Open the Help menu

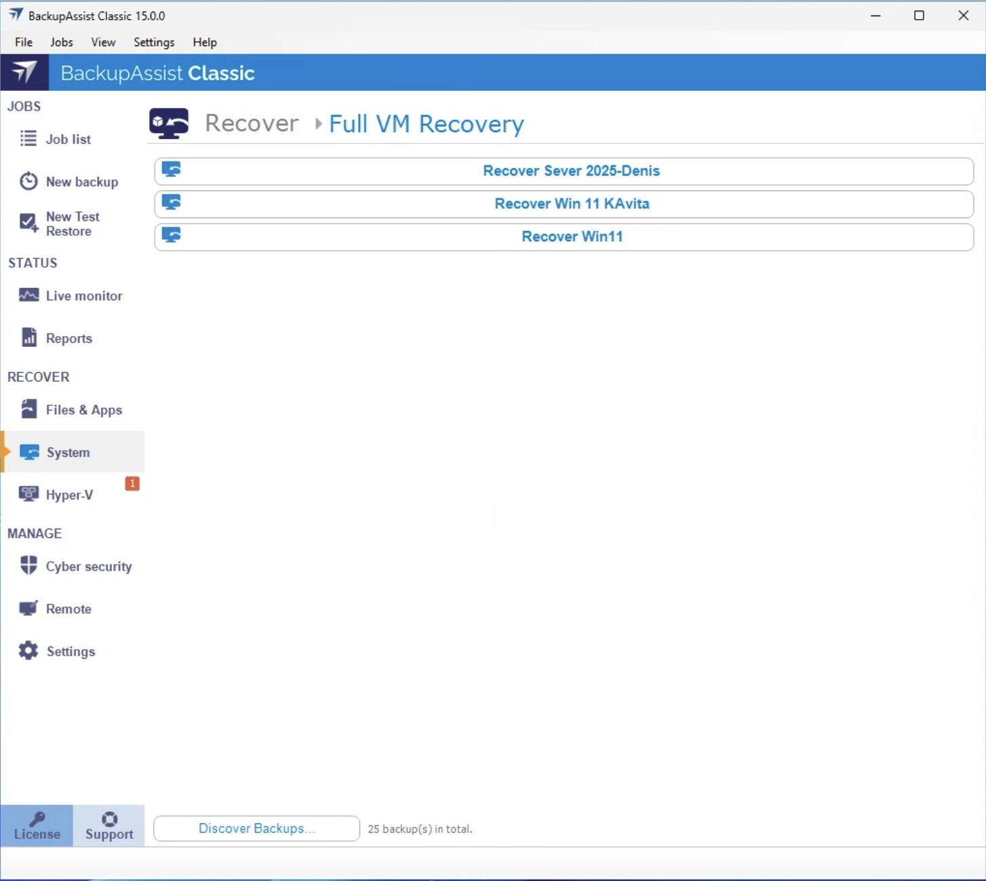tap(204, 42)
